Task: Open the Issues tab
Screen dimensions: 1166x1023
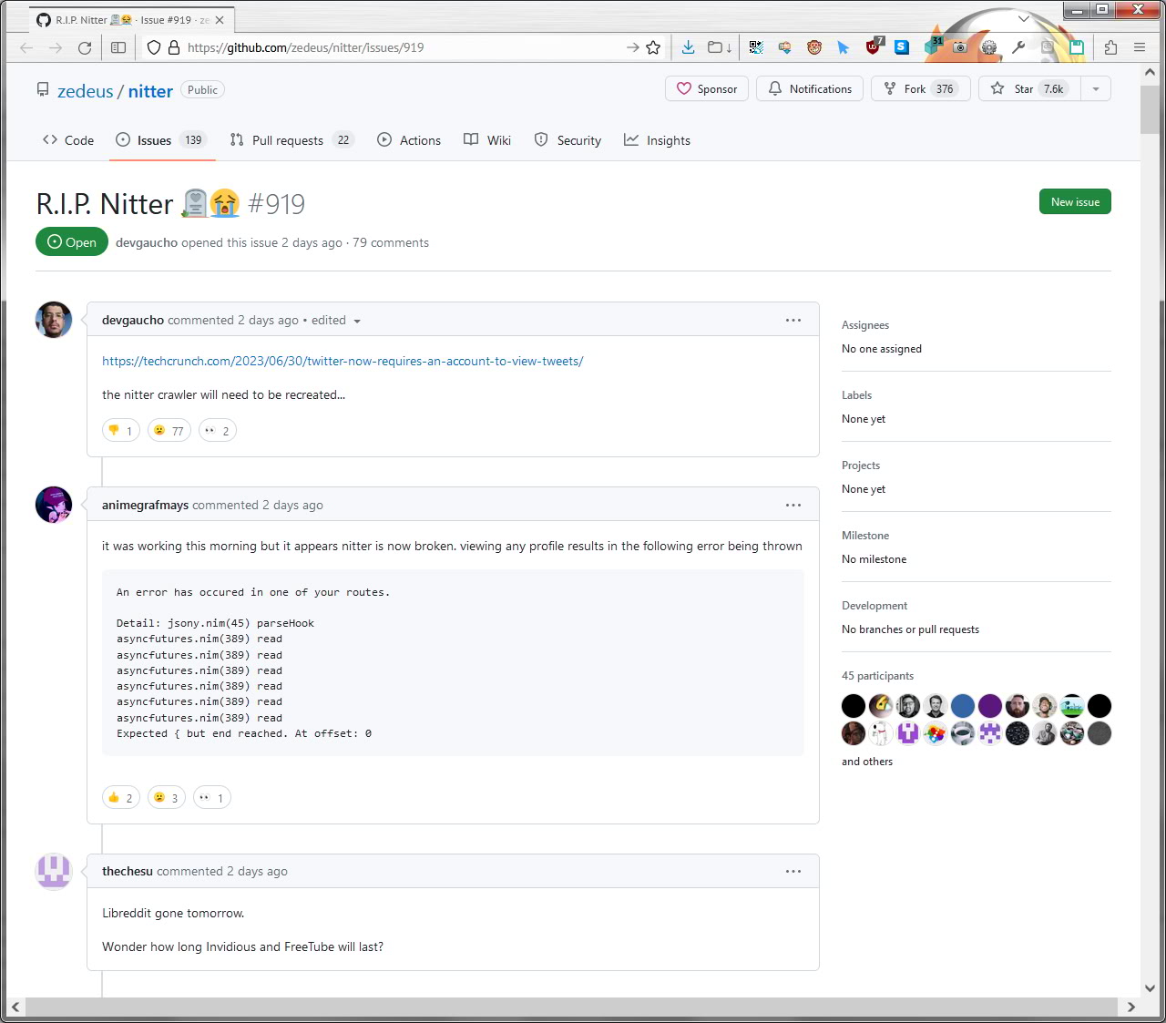Action: [161, 140]
